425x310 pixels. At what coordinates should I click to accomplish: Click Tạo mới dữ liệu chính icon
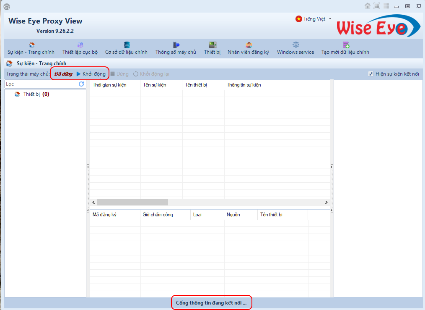click(345, 45)
